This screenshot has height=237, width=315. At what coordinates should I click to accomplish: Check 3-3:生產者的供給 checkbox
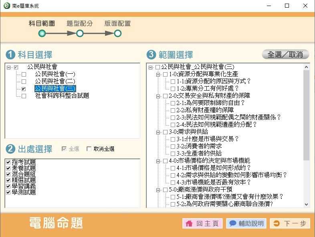coord(173,154)
